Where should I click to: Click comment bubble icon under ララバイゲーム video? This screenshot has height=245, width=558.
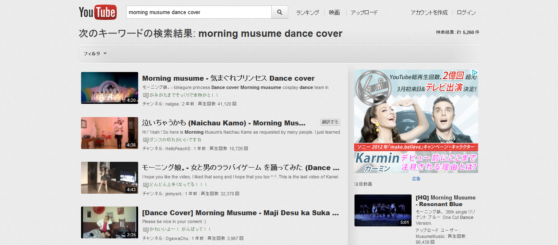[146, 185]
